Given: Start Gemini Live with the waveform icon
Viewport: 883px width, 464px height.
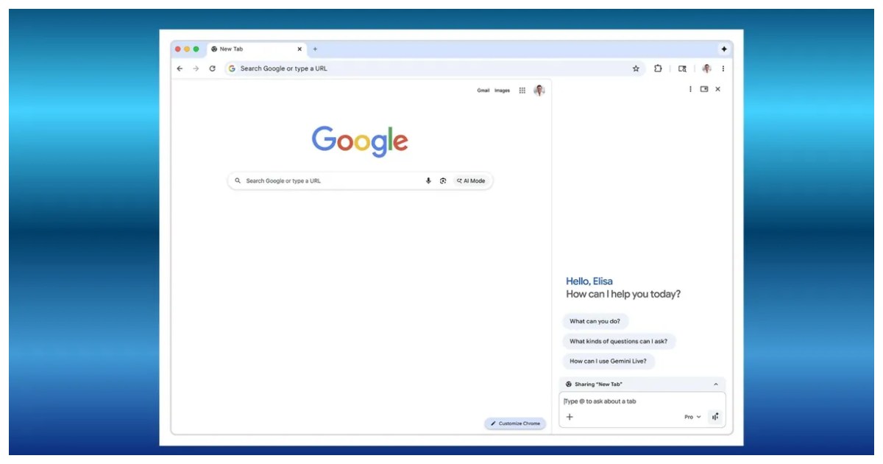Looking at the screenshot, I should pyautogui.click(x=715, y=417).
